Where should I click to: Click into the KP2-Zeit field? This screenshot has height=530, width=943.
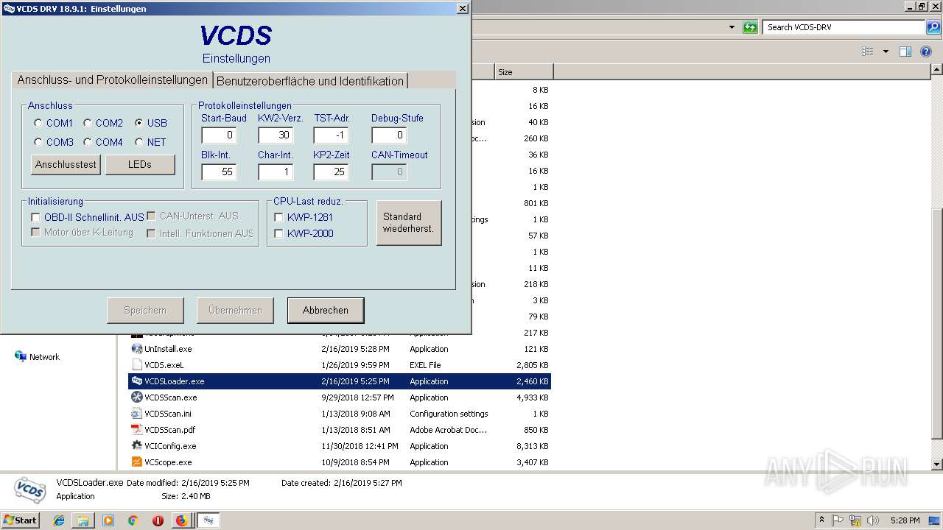click(331, 172)
